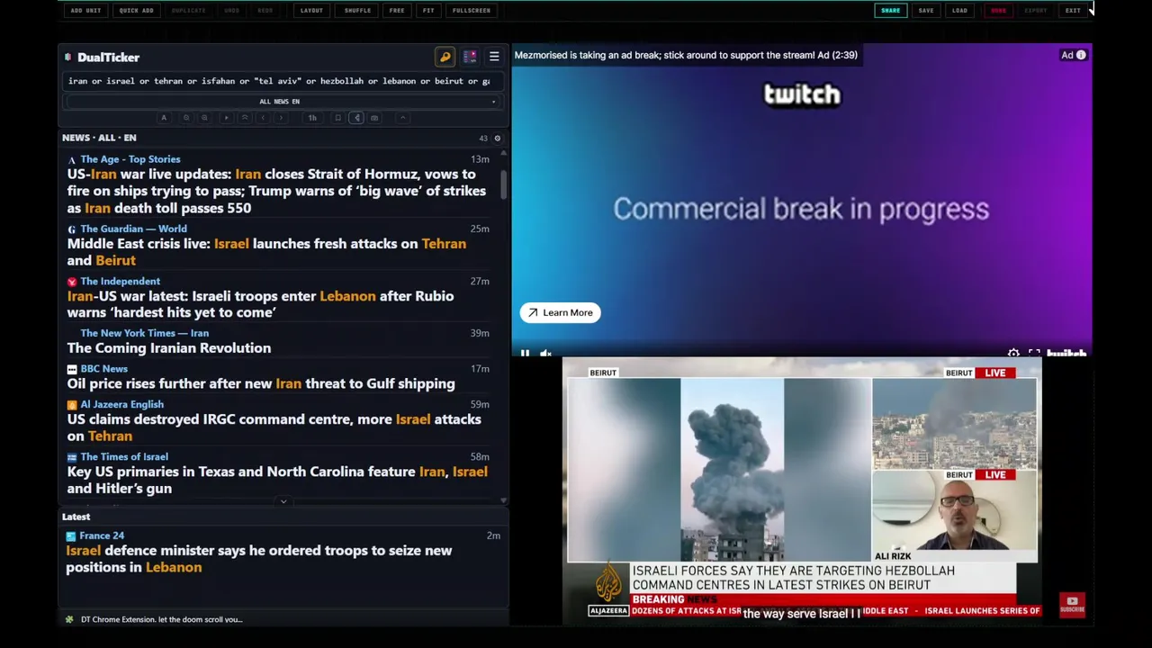Toggle FULLSCREEN mode
Viewport: 1152px width, 648px height.
tap(472, 11)
